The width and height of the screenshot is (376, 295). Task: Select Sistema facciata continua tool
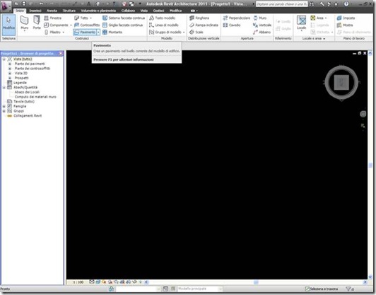click(124, 18)
